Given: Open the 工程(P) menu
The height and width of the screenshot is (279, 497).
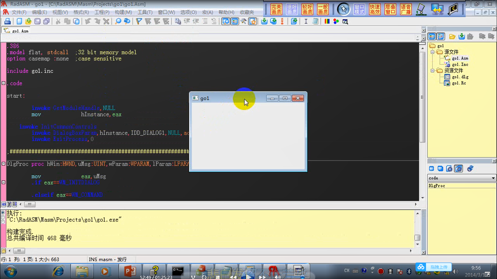Looking at the screenshot, I should tap(102, 12).
